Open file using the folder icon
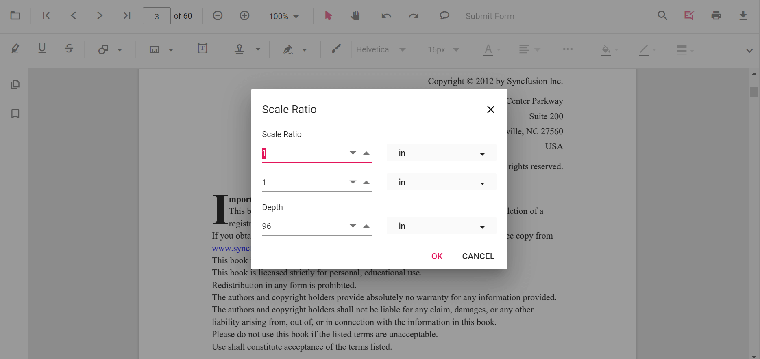This screenshot has height=359, width=760. [x=15, y=16]
